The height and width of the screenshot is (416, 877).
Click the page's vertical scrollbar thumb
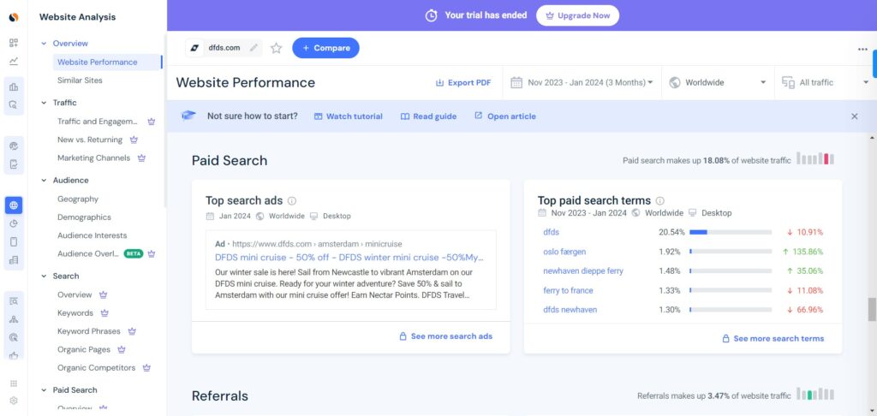(x=872, y=309)
